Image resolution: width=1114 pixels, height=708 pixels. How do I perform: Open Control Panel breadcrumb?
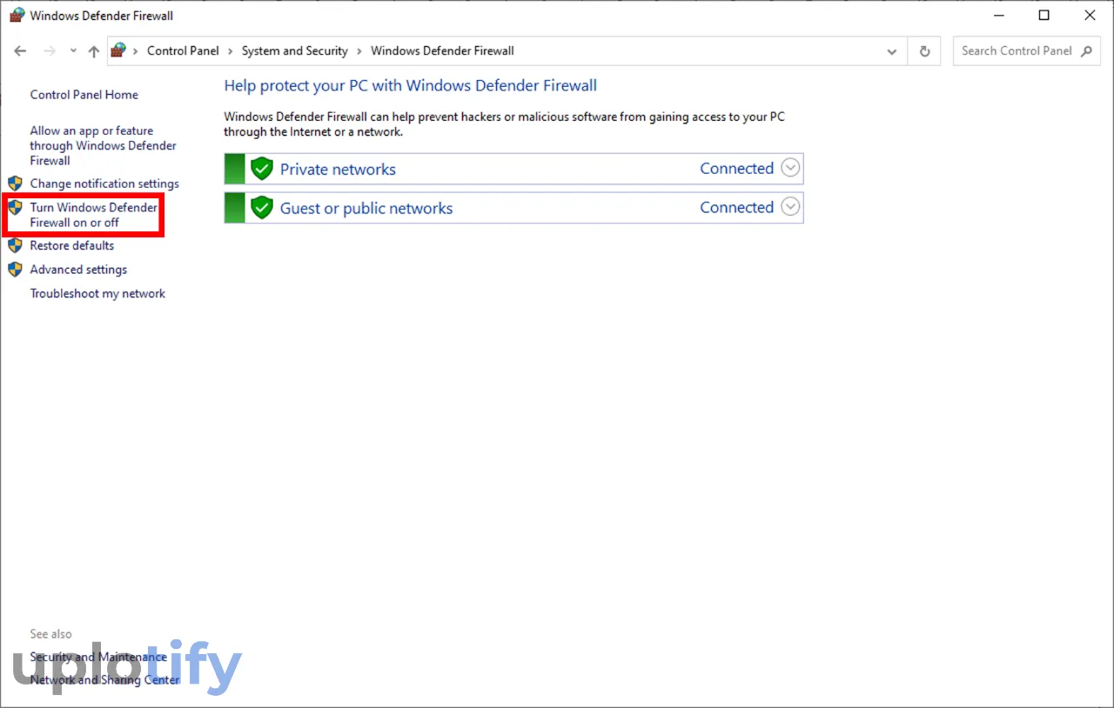pos(183,51)
